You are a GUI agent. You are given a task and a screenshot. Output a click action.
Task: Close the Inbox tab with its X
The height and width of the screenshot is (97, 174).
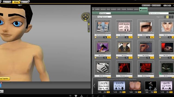[x=29, y=1]
